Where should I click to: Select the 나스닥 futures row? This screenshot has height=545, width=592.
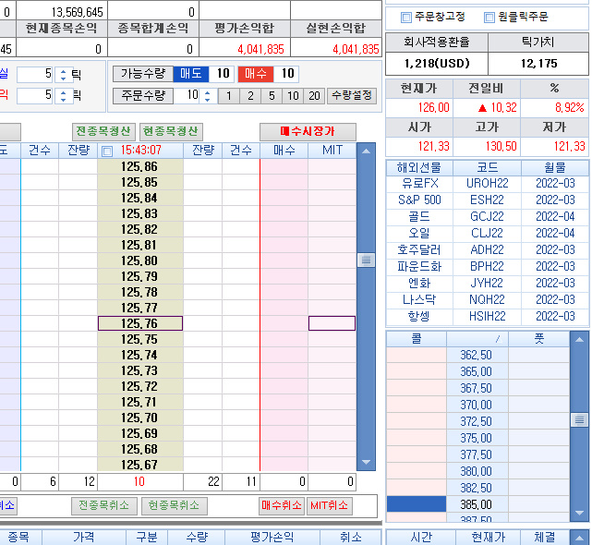click(487, 300)
